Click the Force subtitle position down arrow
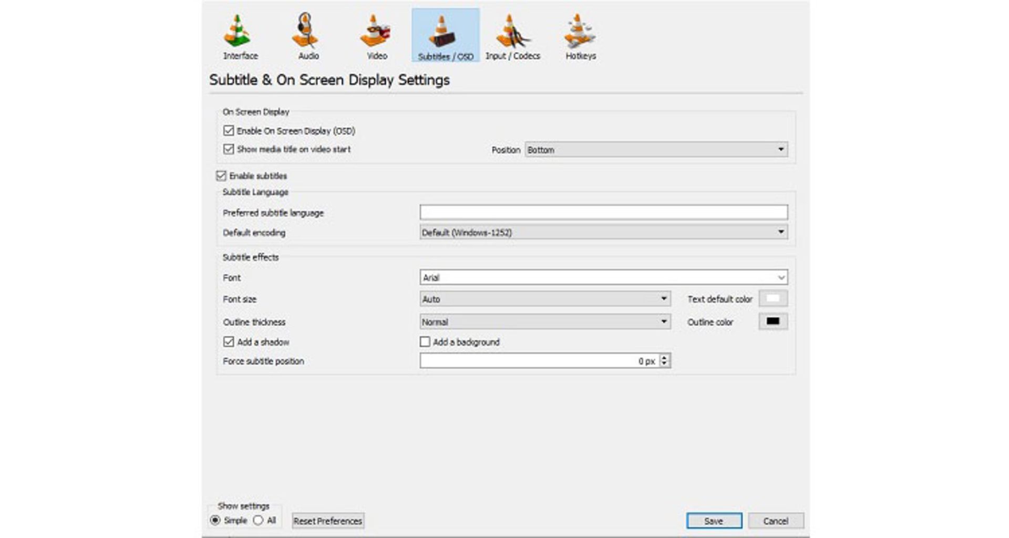This screenshot has width=1009, height=538. tap(664, 363)
